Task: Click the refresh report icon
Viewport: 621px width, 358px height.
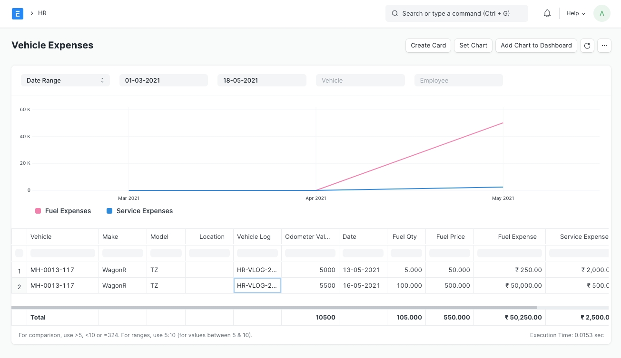Action: pyautogui.click(x=587, y=46)
